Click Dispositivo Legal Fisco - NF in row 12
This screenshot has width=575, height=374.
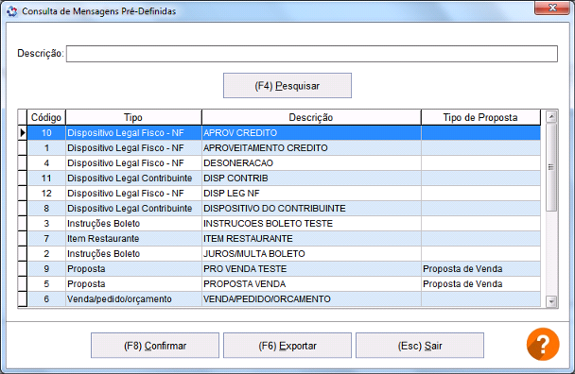pos(133,193)
